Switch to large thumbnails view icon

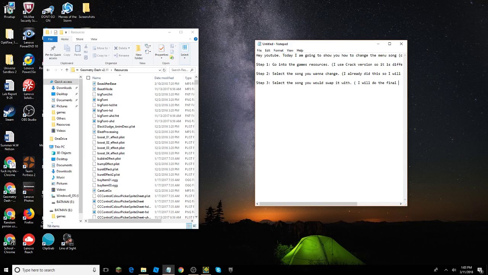(x=195, y=226)
